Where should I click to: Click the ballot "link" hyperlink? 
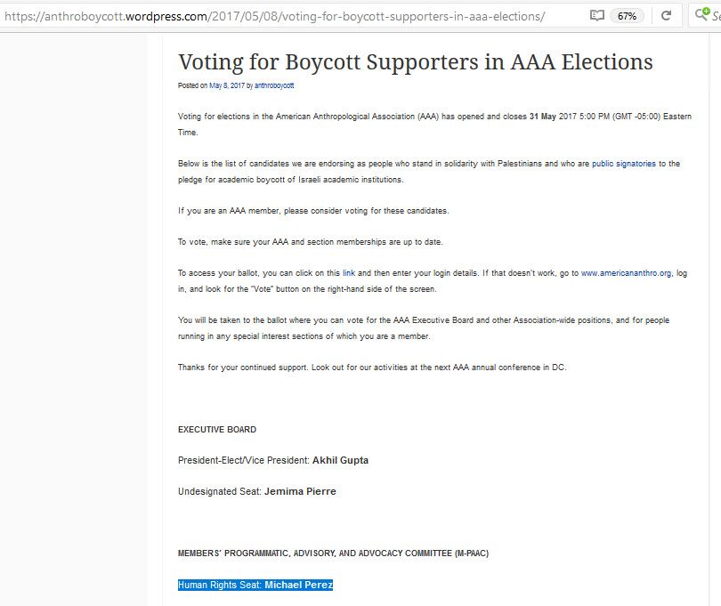[349, 273]
